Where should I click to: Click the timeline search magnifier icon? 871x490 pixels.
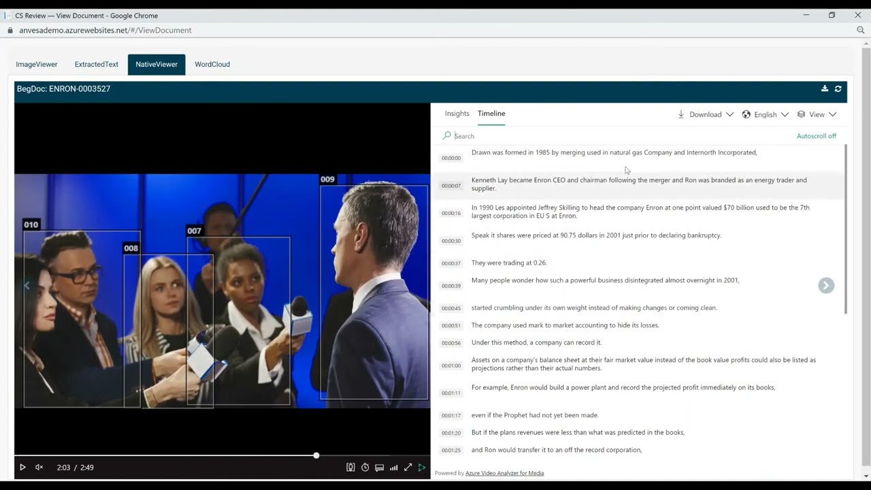coord(447,135)
